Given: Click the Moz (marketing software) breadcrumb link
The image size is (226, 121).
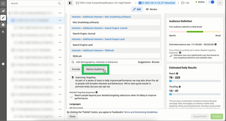Looking at the screenshot, I should pos(118,17).
